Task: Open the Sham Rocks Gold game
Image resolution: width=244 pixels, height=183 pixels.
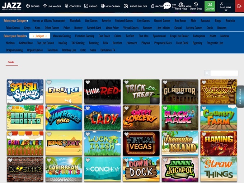Action: [x=64, y=117]
